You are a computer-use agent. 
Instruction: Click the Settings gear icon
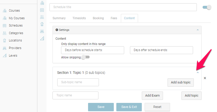point(57,30)
